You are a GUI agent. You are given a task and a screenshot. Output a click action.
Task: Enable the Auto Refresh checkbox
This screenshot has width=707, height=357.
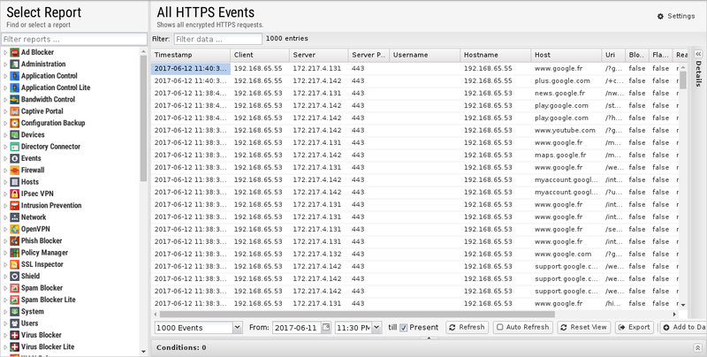500,327
